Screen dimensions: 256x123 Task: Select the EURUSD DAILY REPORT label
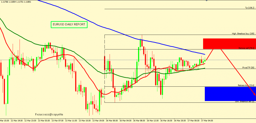(69, 25)
